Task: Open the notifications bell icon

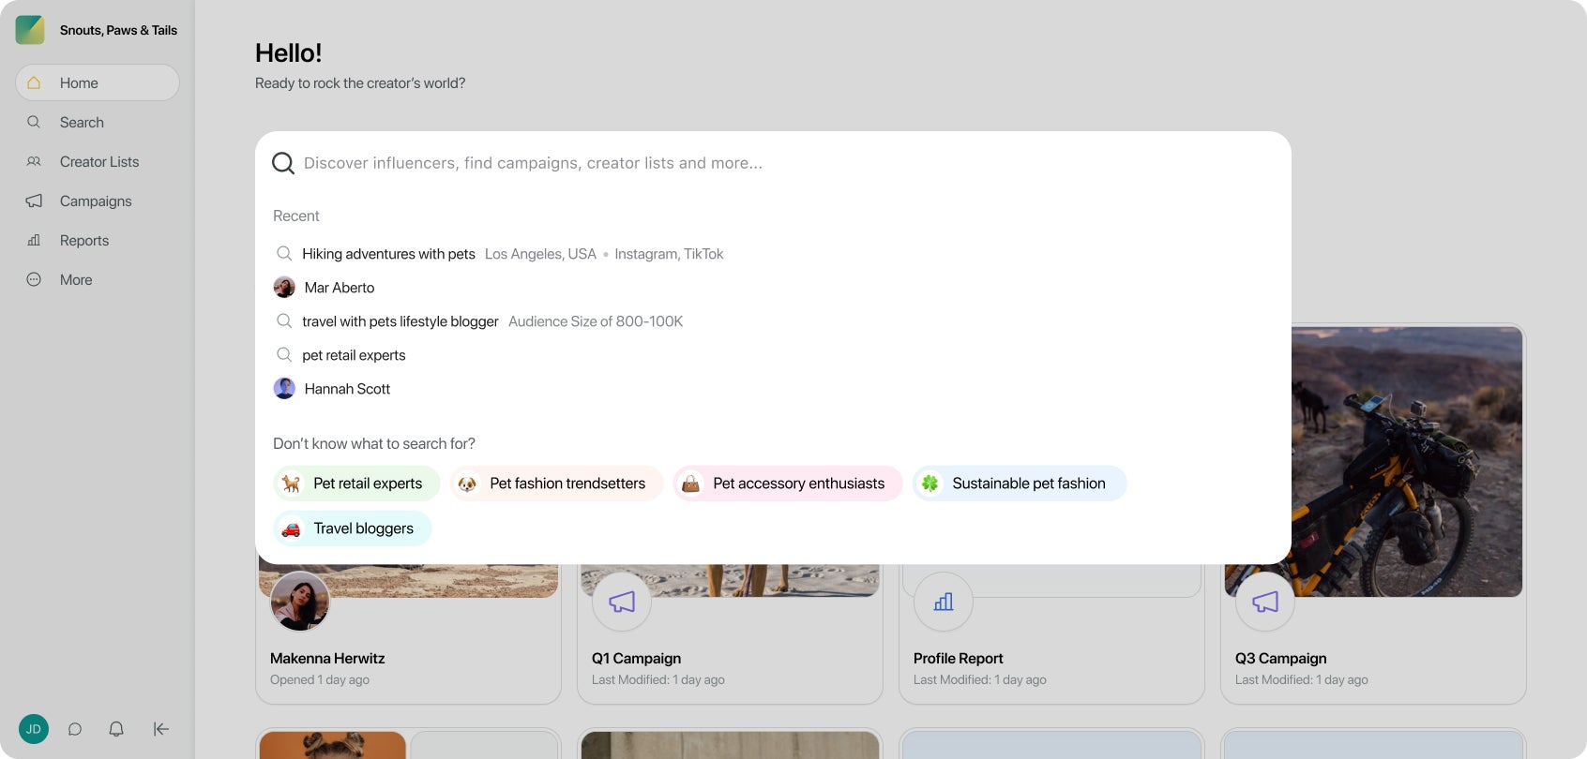Action: coord(116,729)
